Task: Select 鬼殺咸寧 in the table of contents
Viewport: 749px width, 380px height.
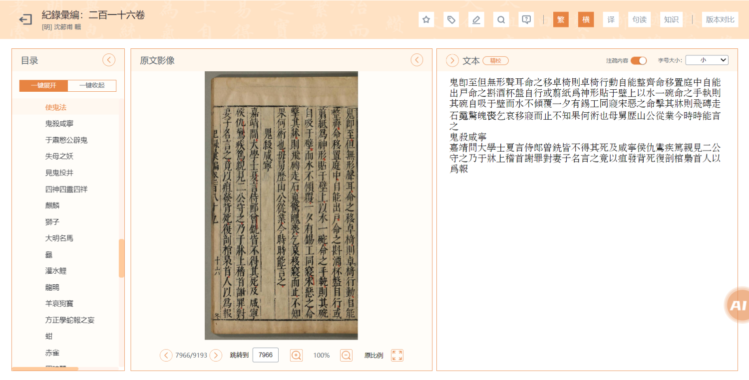Action: point(59,124)
